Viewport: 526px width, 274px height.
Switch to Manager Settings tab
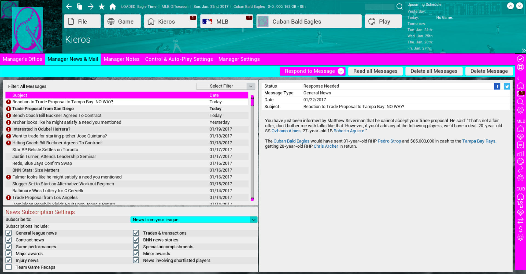[x=239, y=59]
